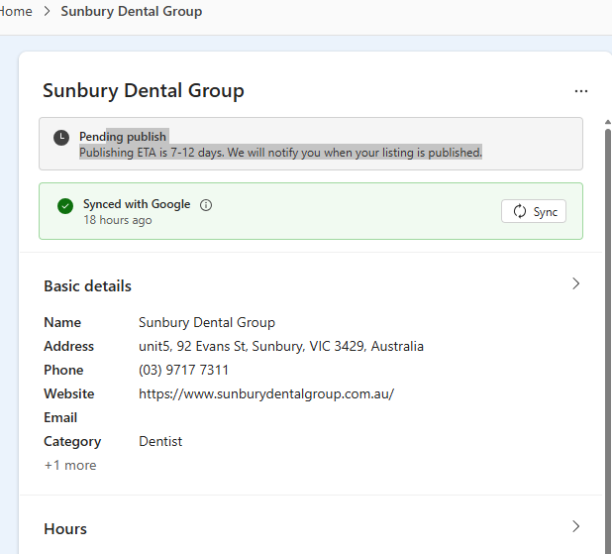The image size is (612, 554).
Task: Click the website URL sunburydentalgroup.com.au
Action: (266, 393)
